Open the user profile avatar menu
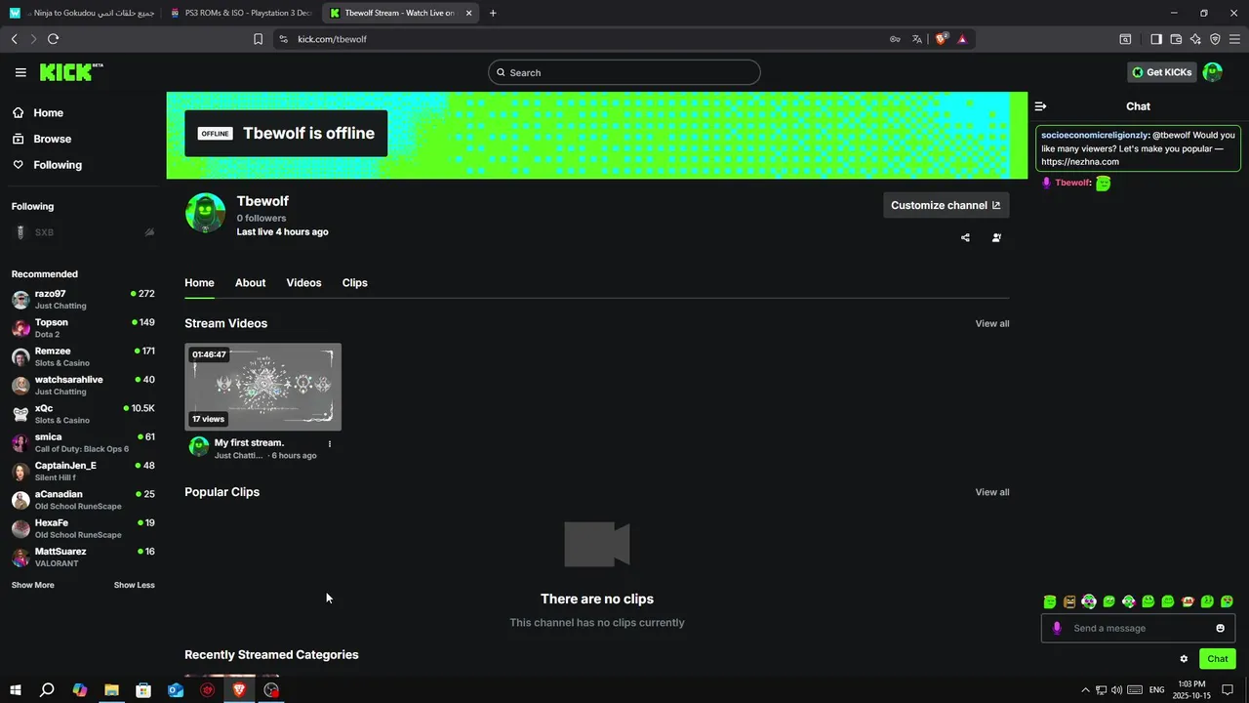Viewport: 1249px width, 703px height. tap(1213, 72)
